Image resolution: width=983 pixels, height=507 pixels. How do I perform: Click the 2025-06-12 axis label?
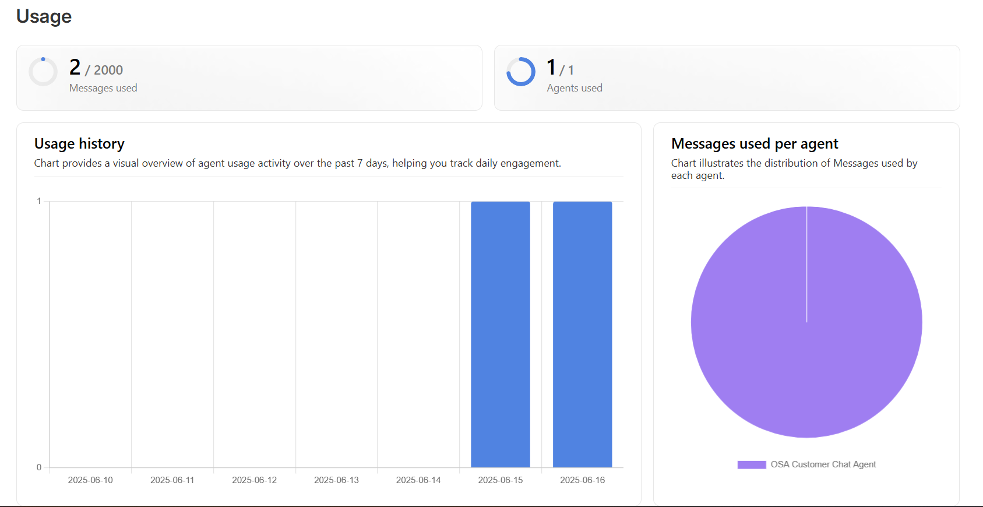tap(255, 480)
